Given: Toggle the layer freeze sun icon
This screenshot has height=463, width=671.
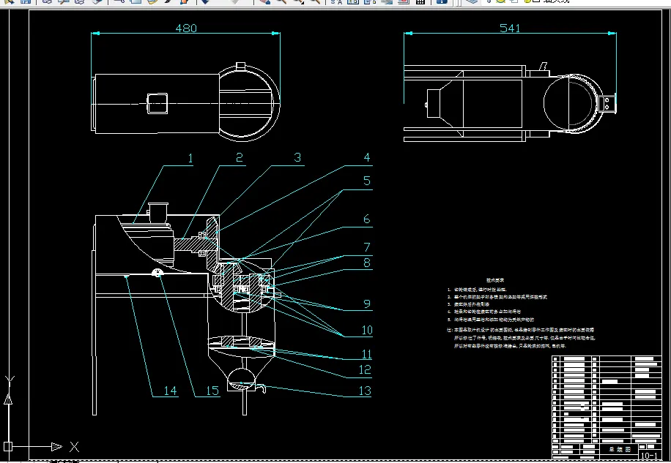Looking at the screenshot, I should (502, 2).
